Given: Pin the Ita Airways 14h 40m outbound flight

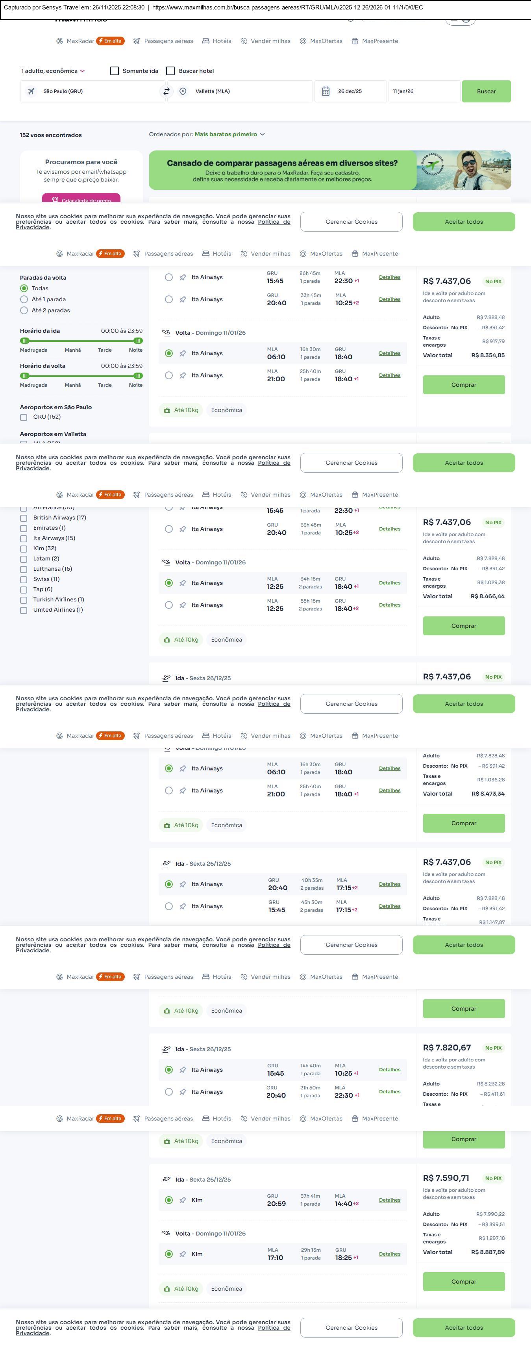Looking at the screenshot, I should coord(183,1070).
